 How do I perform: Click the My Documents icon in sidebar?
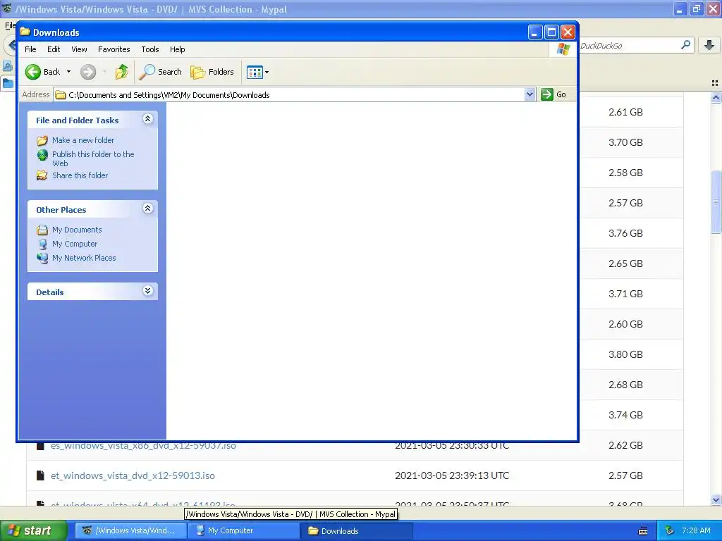[42, 230]
